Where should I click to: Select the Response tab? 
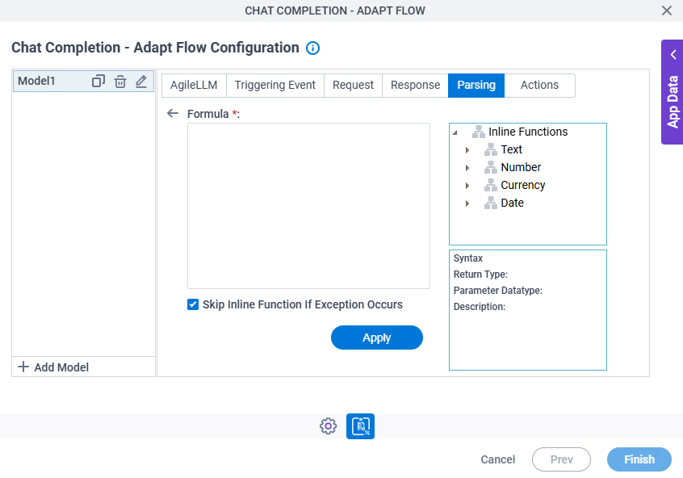point(415,86)
